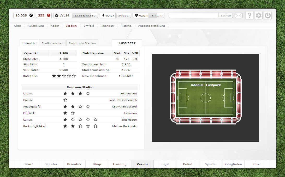Viewport: 285px width, 177px height.
Task: Click the fifth star in Parkmöglichkeit row
Action: pyautogui.click(x=96, y=126)
